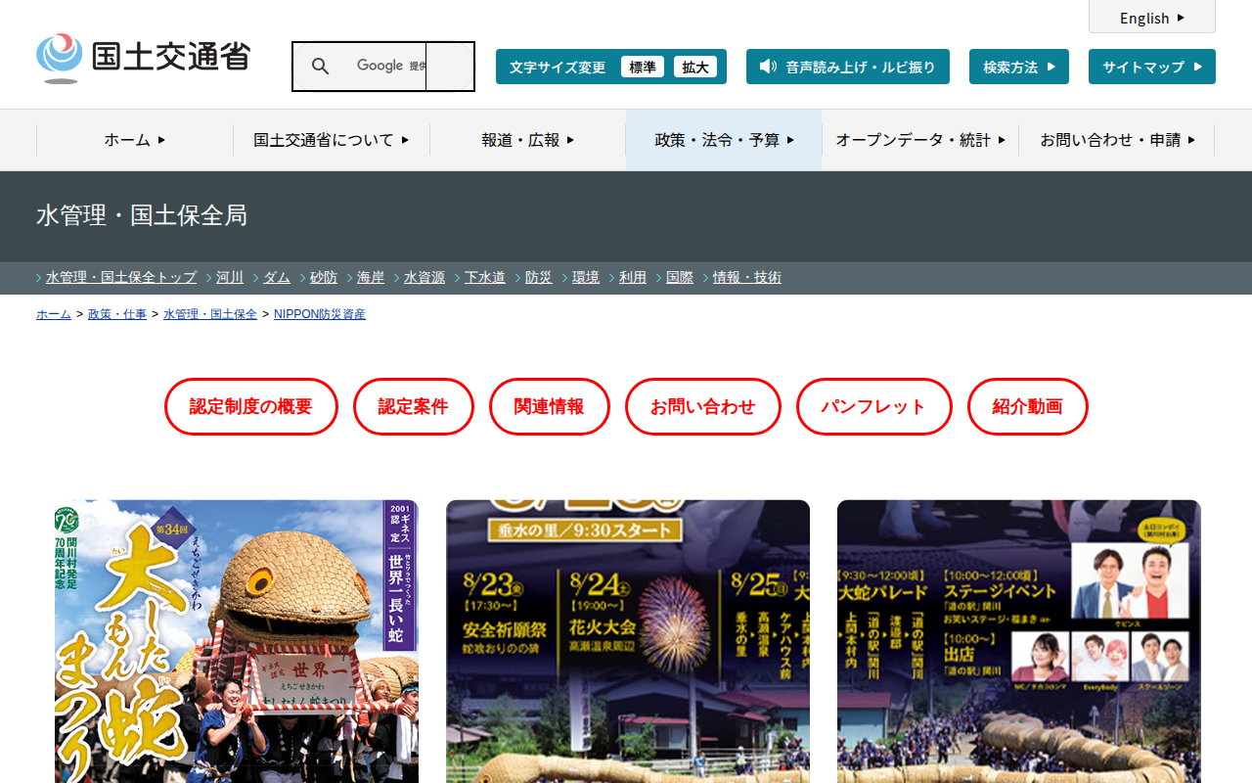Jump to お問い合わせ section
The image size is (1252, 783).
pyautogui.click(x=703, y=406)
